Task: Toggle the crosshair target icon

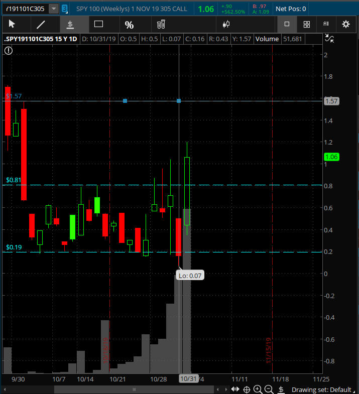Action: point(247,389)
